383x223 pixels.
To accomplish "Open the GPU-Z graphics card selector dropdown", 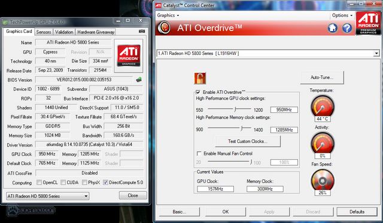I will pyautogui.click(x=48, y=196).
